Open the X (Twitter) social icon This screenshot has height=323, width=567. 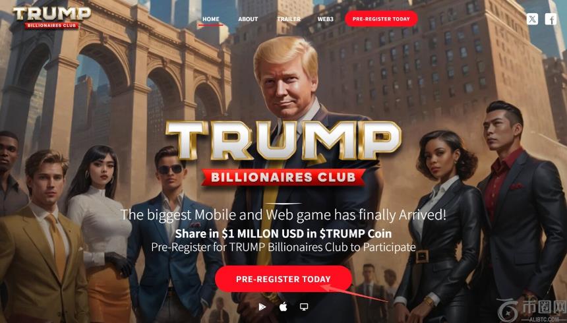click(532, 19)
